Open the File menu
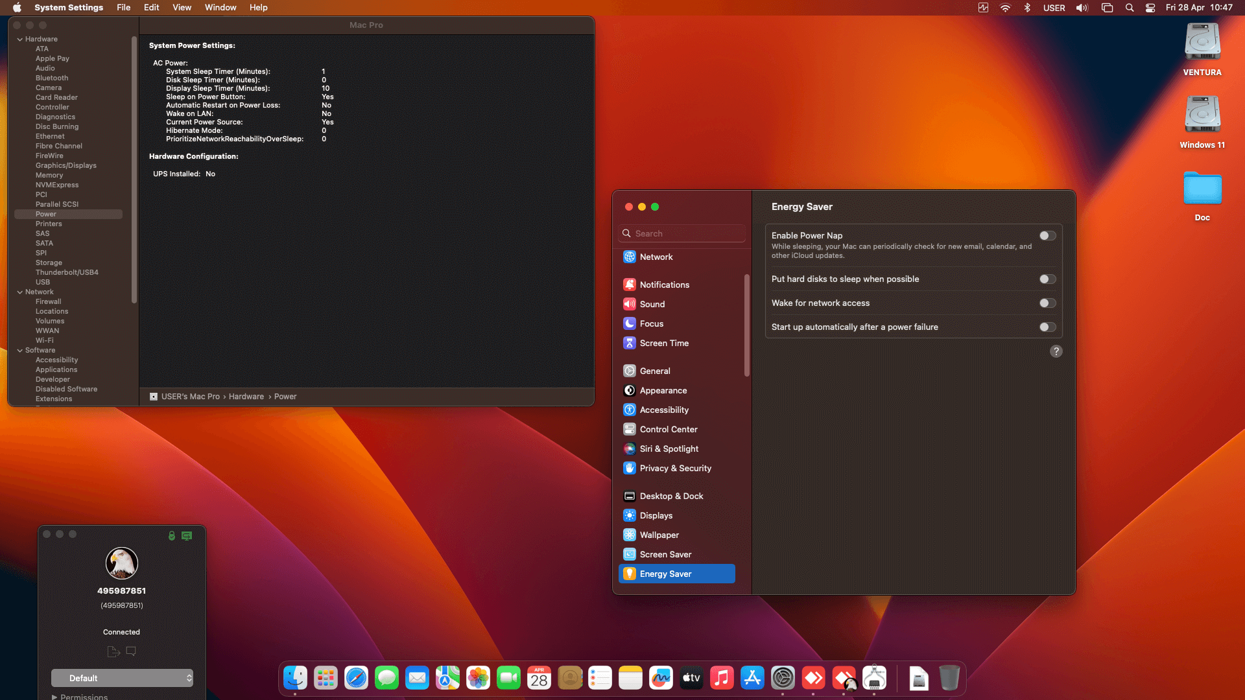Viewport: 1245px width, 700px height. point(123,8)
